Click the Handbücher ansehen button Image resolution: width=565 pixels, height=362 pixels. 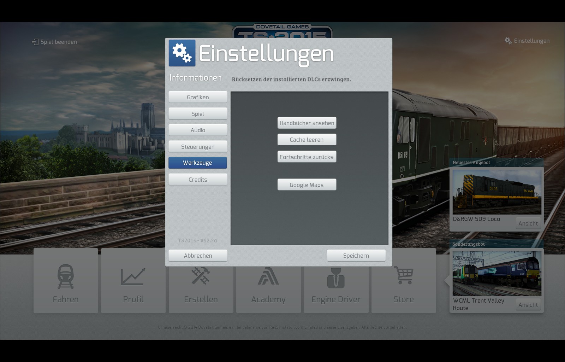pyautogui.click(x=307, y=123)
